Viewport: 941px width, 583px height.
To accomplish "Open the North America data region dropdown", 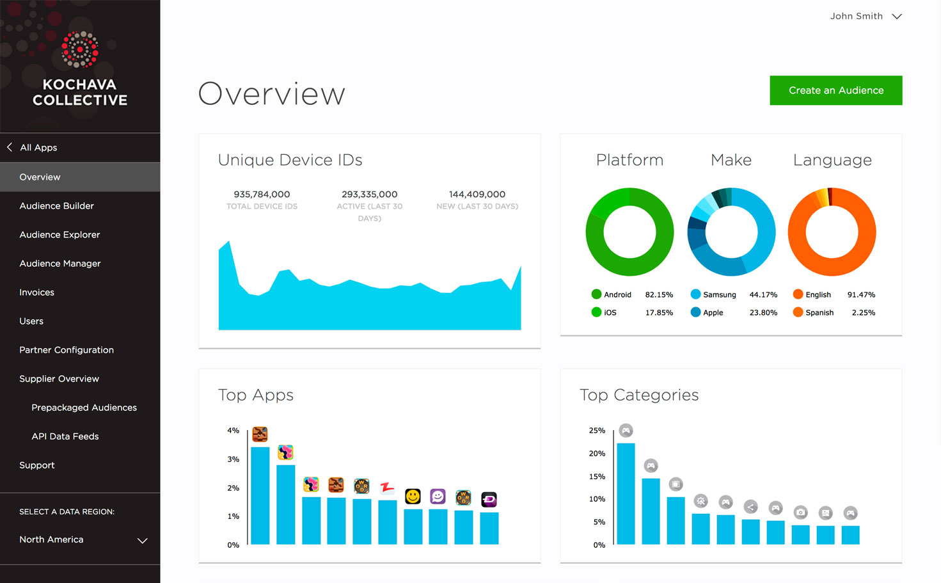I will [x=80, y=539].
